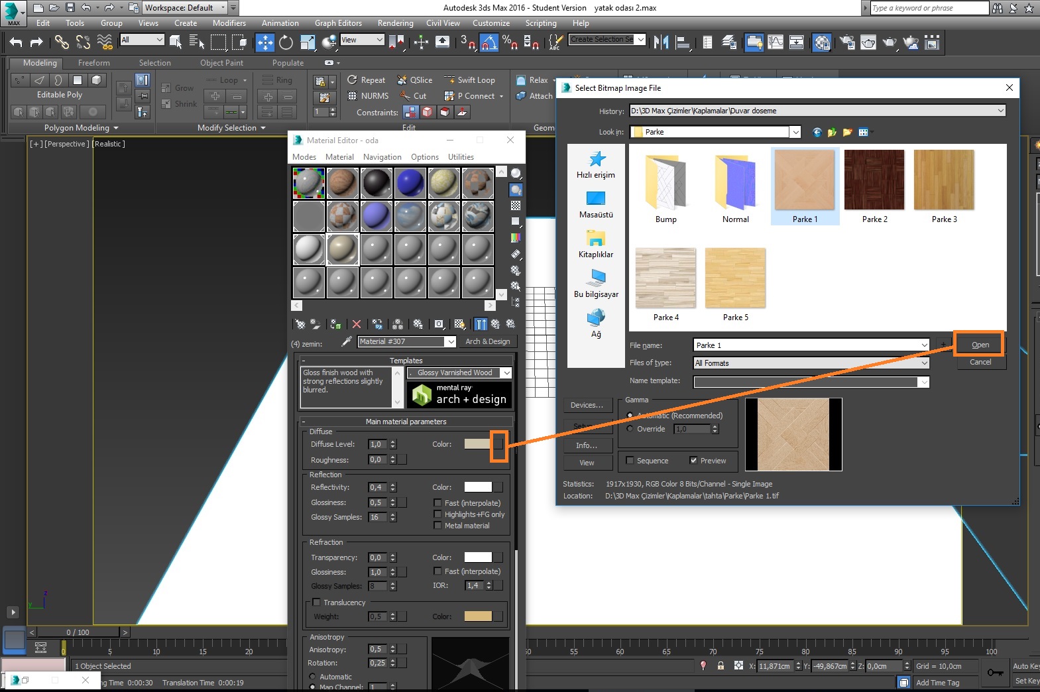The height and width of the screenshot is (692, 1040).
Task: Enable the Sequence checkbox
Action: 630,461
